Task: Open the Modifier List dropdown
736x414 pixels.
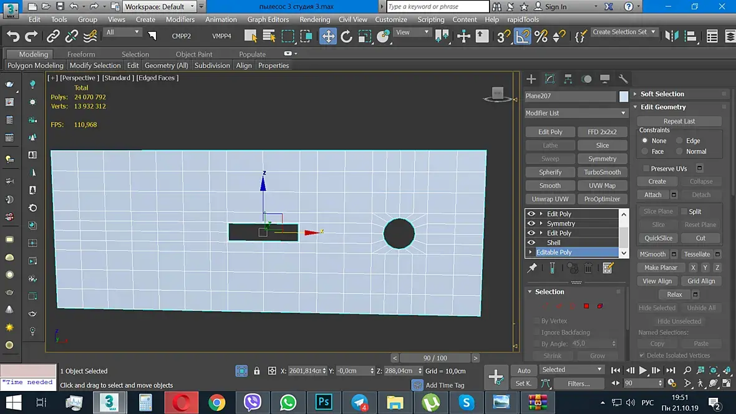Action: pos(576,113)
